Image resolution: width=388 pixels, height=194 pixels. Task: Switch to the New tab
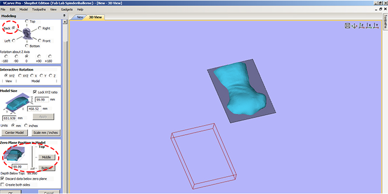point(80,17)
